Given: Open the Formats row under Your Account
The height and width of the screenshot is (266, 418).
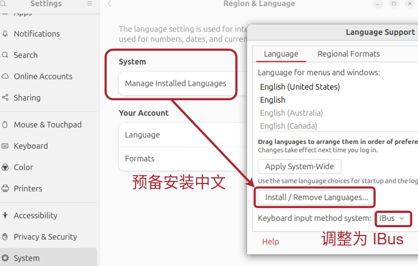Looking at the screenshot, I should (140, 159).
